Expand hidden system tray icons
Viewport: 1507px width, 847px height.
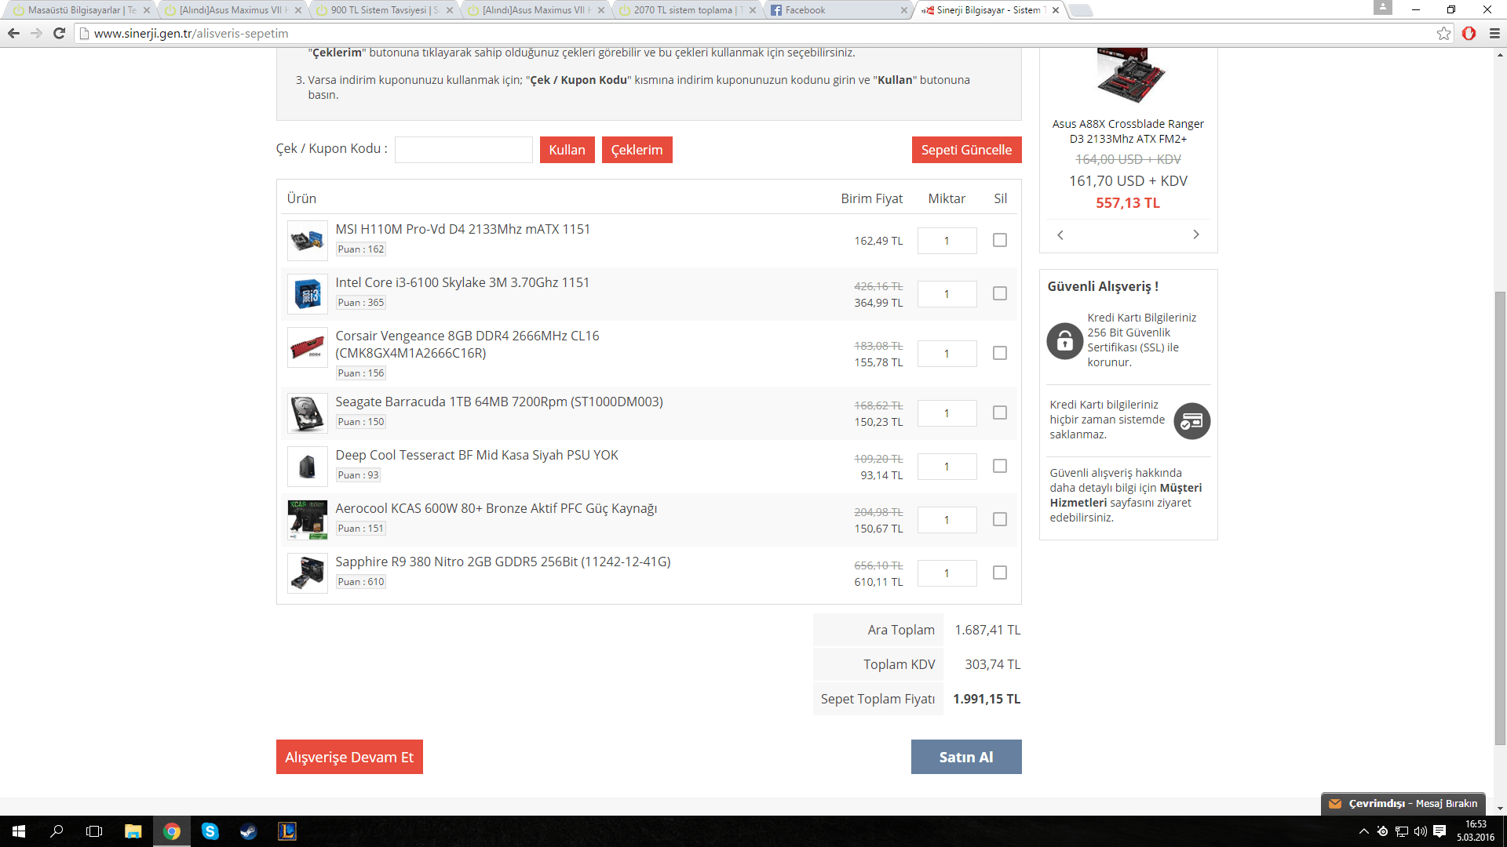[x=1363, y=831]
